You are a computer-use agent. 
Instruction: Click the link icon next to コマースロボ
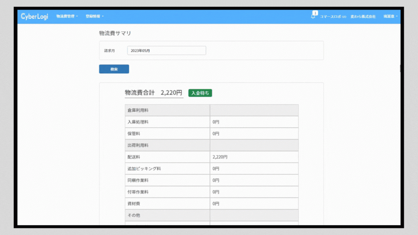[344, 17]
